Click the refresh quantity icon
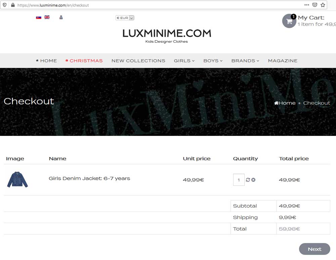The image size is (336, 260). pos(248,180)
